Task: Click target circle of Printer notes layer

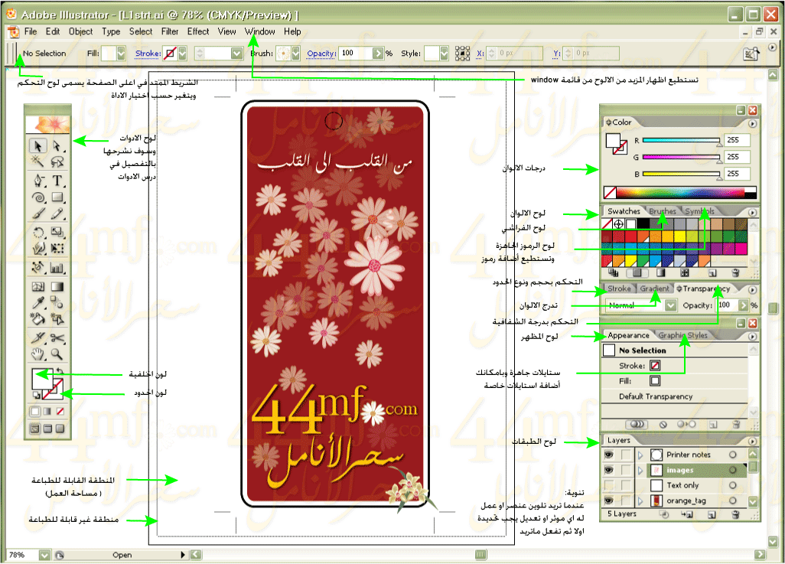Action: [732, 455]
